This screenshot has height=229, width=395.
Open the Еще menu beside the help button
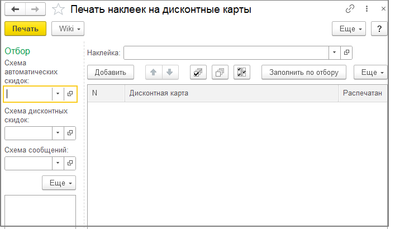point(349,28)
